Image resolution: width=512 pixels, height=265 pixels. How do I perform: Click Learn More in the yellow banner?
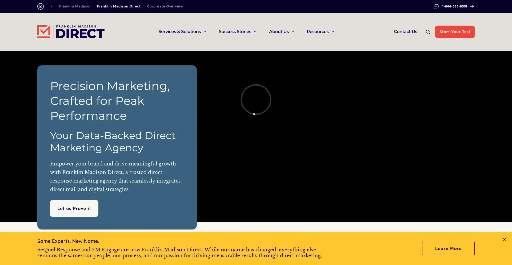pyautogui.click(x=448, y=248)
